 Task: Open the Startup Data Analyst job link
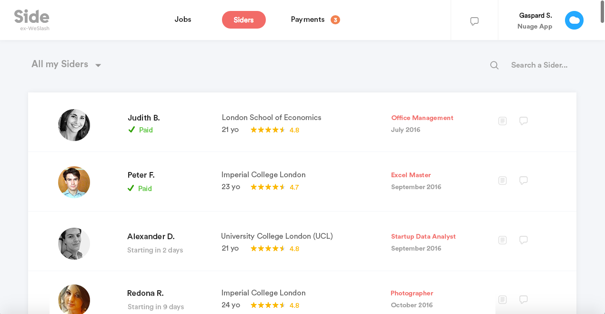click(x=423, y=236)
